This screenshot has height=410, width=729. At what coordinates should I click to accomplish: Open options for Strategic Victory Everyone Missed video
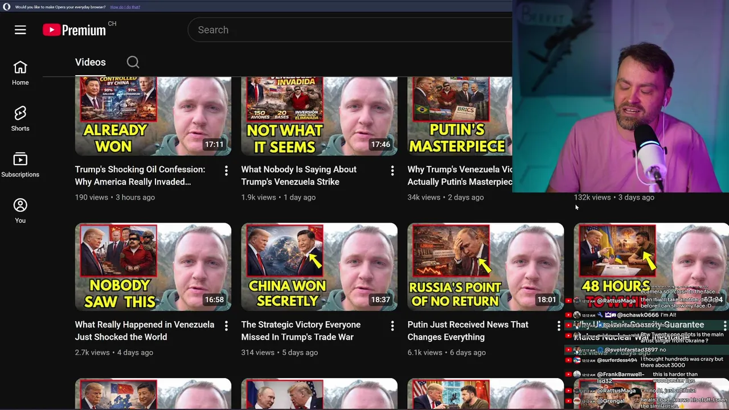pyautogui.click(x=392, y=326)
